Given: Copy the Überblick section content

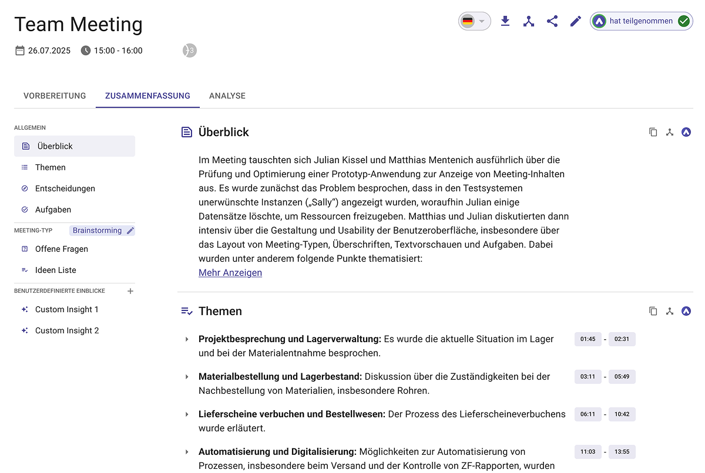Looking at the screenshot, I should (x=653, y=132).
